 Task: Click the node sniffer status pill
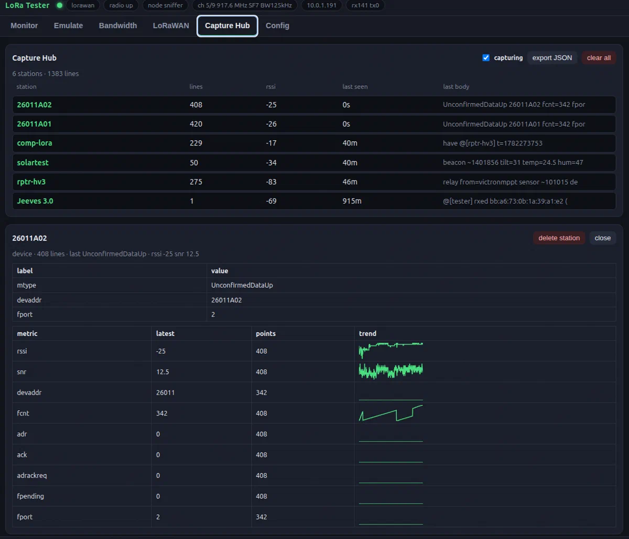coord(165,6)
